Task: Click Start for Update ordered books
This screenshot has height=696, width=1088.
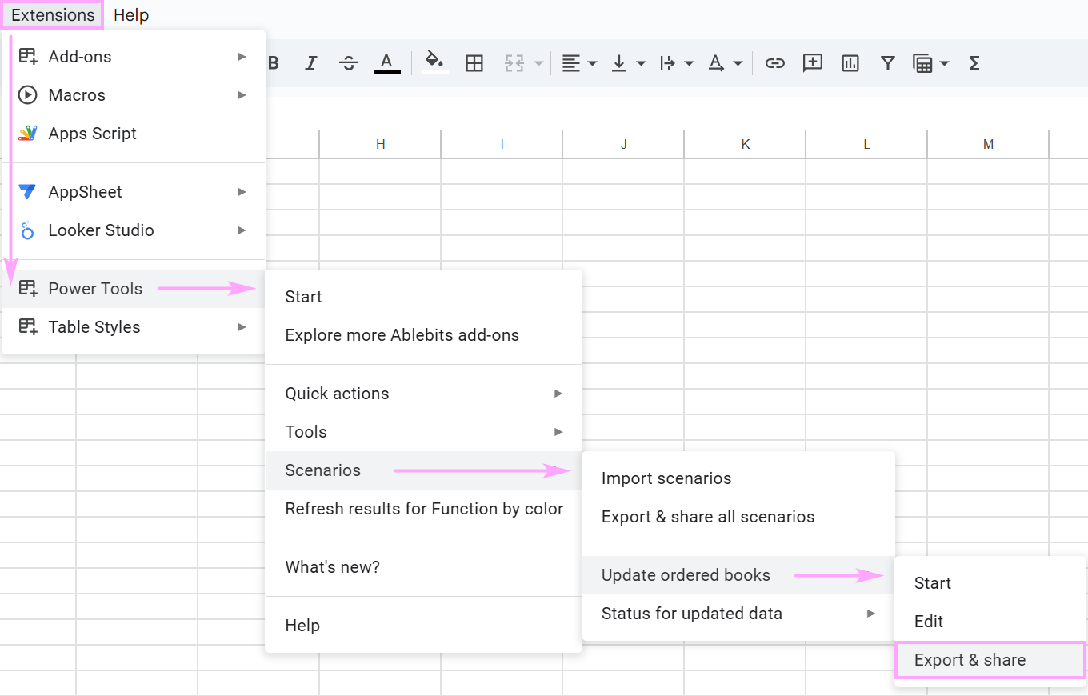Action: point(990,583)
